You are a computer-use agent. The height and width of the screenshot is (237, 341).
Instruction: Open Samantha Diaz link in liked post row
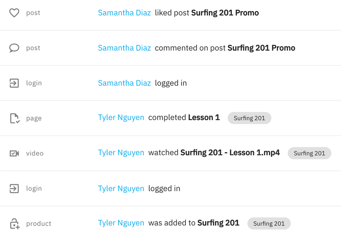pos(124,13)
